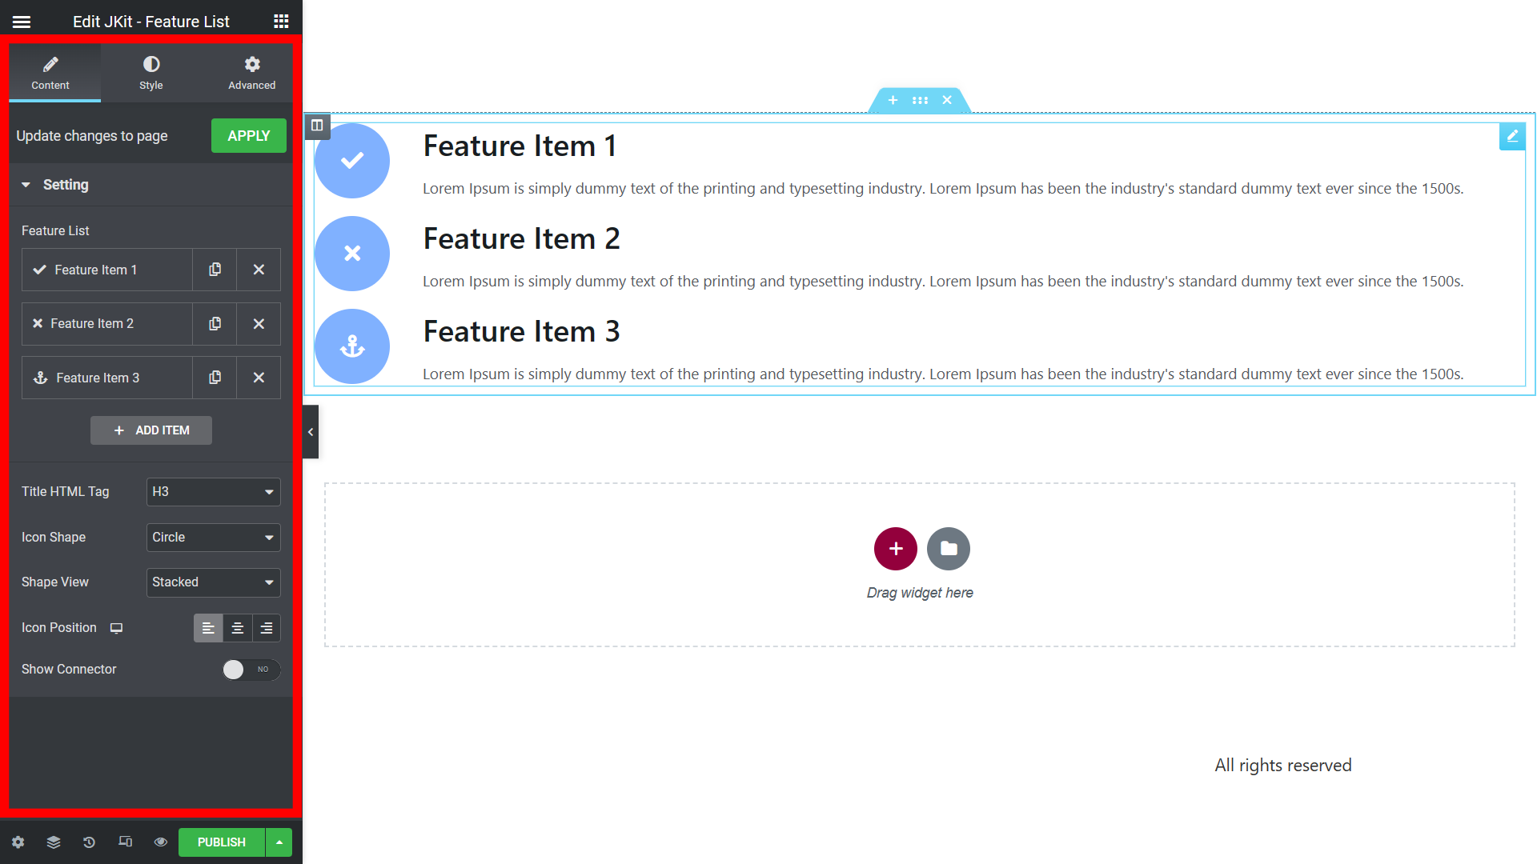Click Feature Item 1 checkmark circle icon
The image size is (1537, 864).
click(352, 161)
